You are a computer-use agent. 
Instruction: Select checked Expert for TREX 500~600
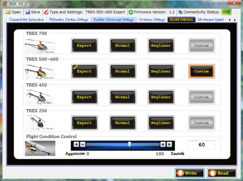pos(84,71)
